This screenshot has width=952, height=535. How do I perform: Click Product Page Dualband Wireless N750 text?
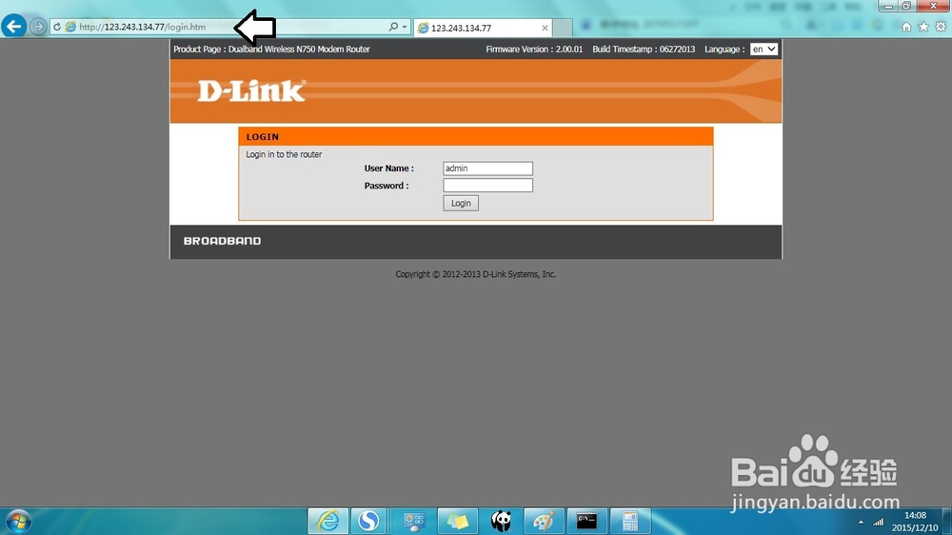[x=271, y=50]
